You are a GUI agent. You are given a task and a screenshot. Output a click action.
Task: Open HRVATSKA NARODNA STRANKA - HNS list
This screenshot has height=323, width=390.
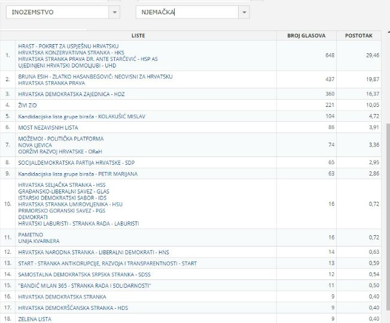pyautogui.click(x=93, y=252)
